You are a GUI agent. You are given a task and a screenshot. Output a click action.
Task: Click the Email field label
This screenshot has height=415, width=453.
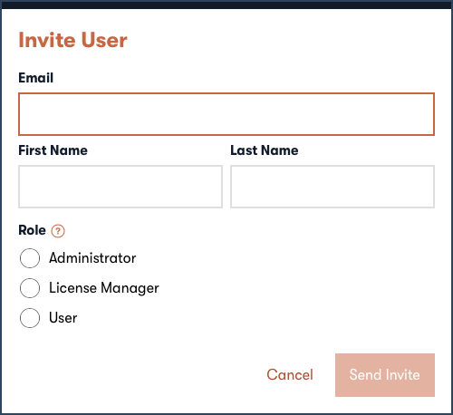pos(36,78)
